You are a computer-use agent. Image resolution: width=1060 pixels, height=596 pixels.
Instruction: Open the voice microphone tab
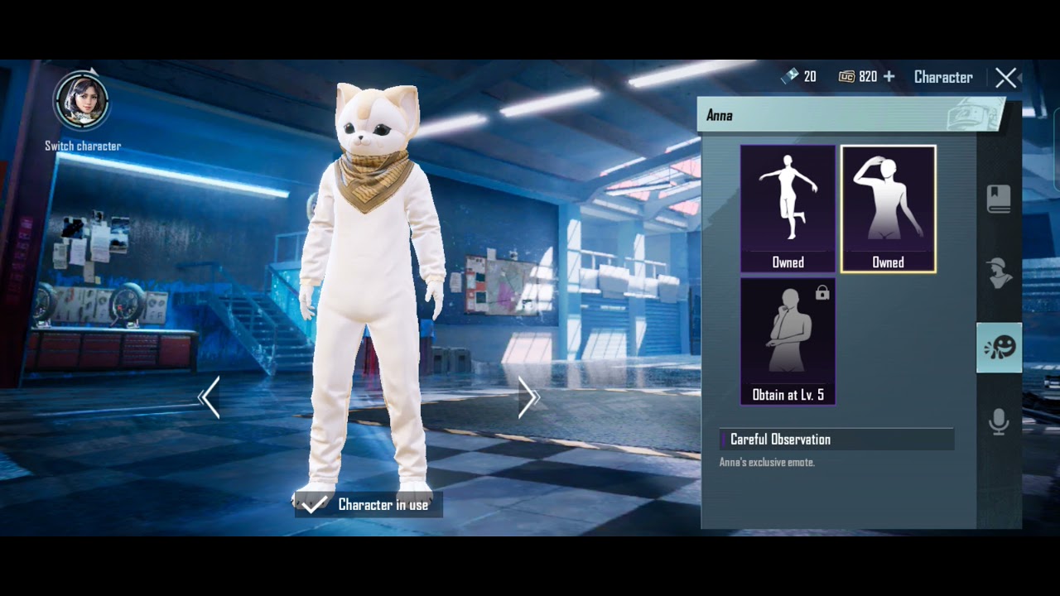click(x=999, y=421)
